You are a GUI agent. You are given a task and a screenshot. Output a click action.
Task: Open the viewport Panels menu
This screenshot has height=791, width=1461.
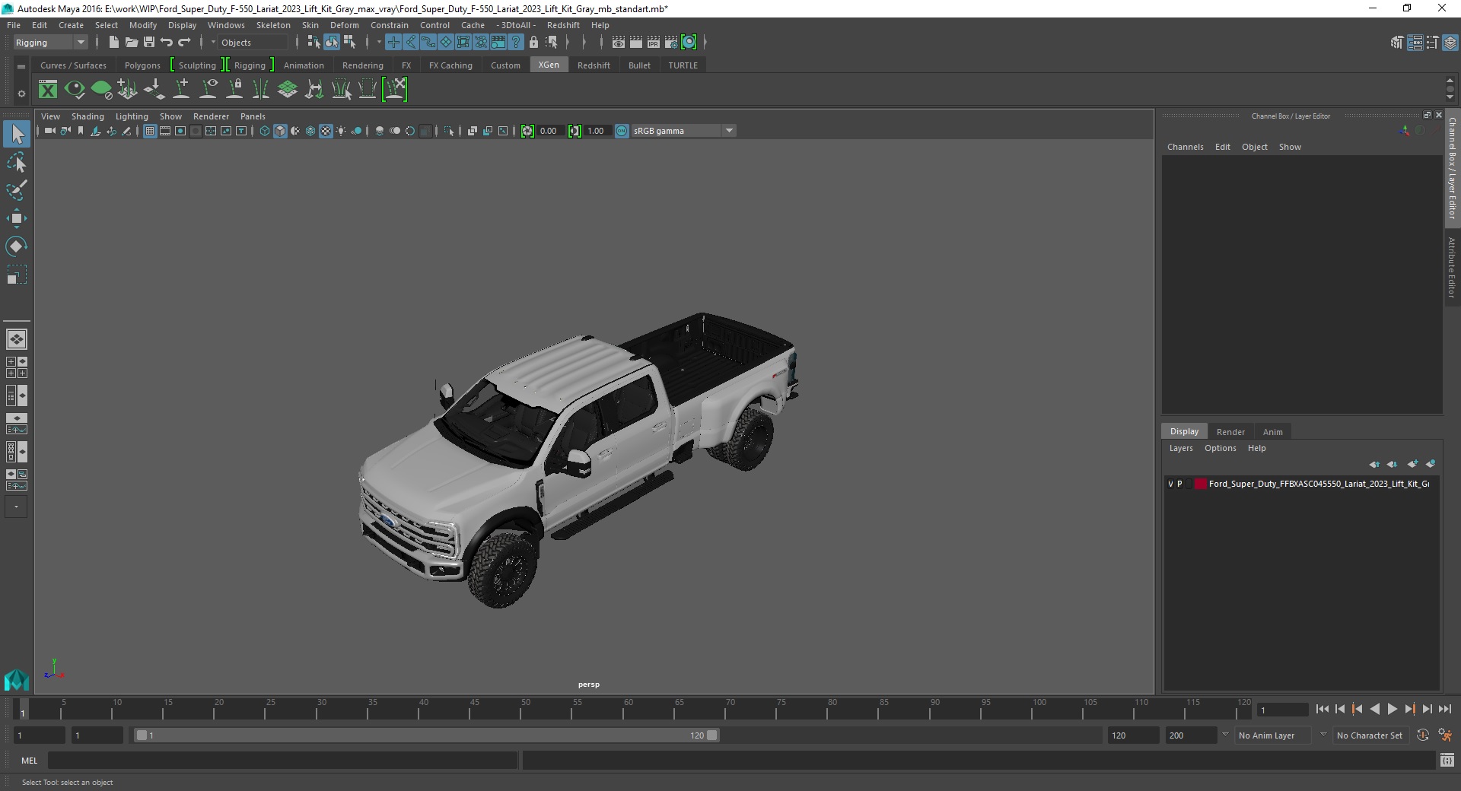(253, 116)
